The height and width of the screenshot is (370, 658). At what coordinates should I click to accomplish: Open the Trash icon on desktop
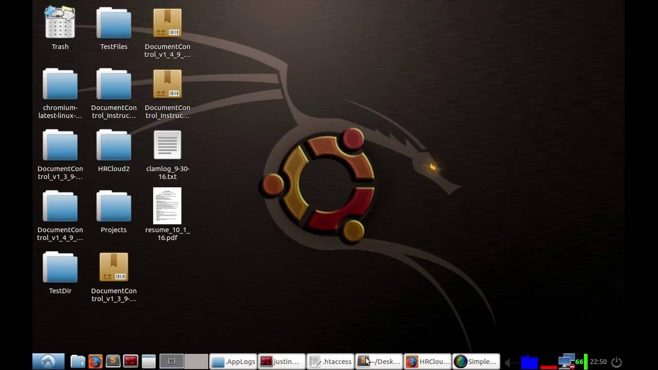click(x=60, y=23)
